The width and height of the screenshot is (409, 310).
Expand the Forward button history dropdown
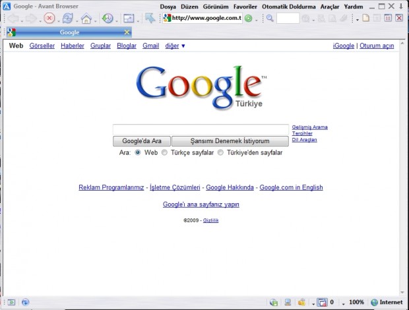(40, 20)
